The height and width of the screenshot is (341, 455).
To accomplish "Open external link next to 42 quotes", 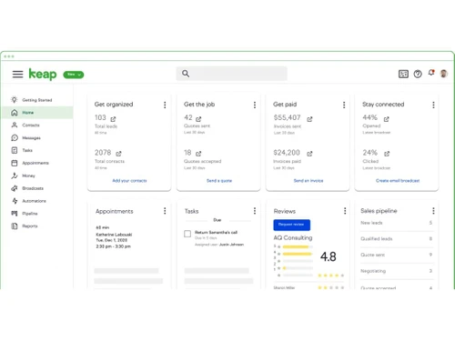I will (198, 119).
